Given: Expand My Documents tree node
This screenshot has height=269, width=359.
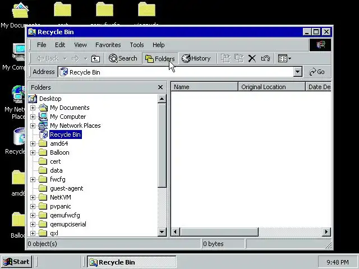Looking at the screenshot, I should [33, 108].
